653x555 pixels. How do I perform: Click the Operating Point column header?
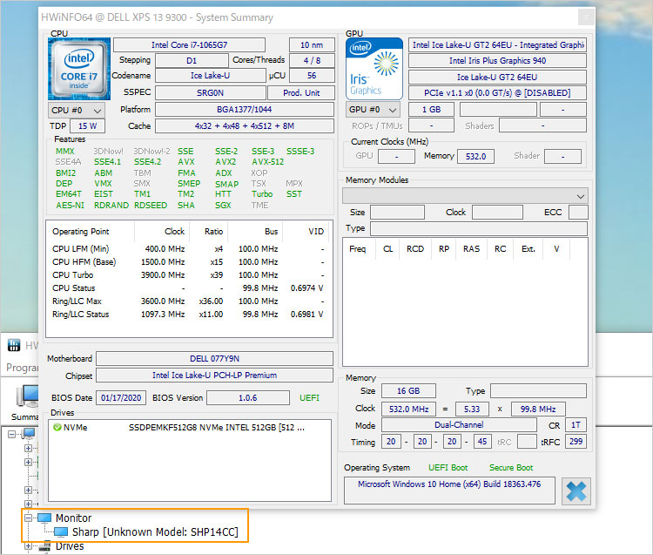[91, 232]
